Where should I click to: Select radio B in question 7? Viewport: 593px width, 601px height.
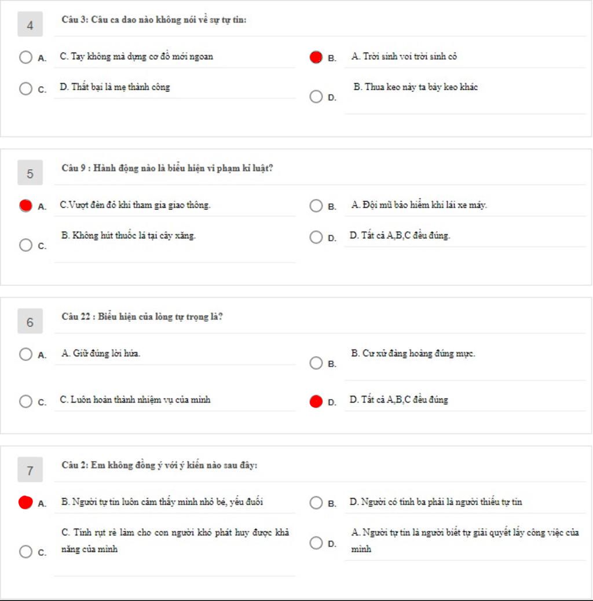point(316,503)
